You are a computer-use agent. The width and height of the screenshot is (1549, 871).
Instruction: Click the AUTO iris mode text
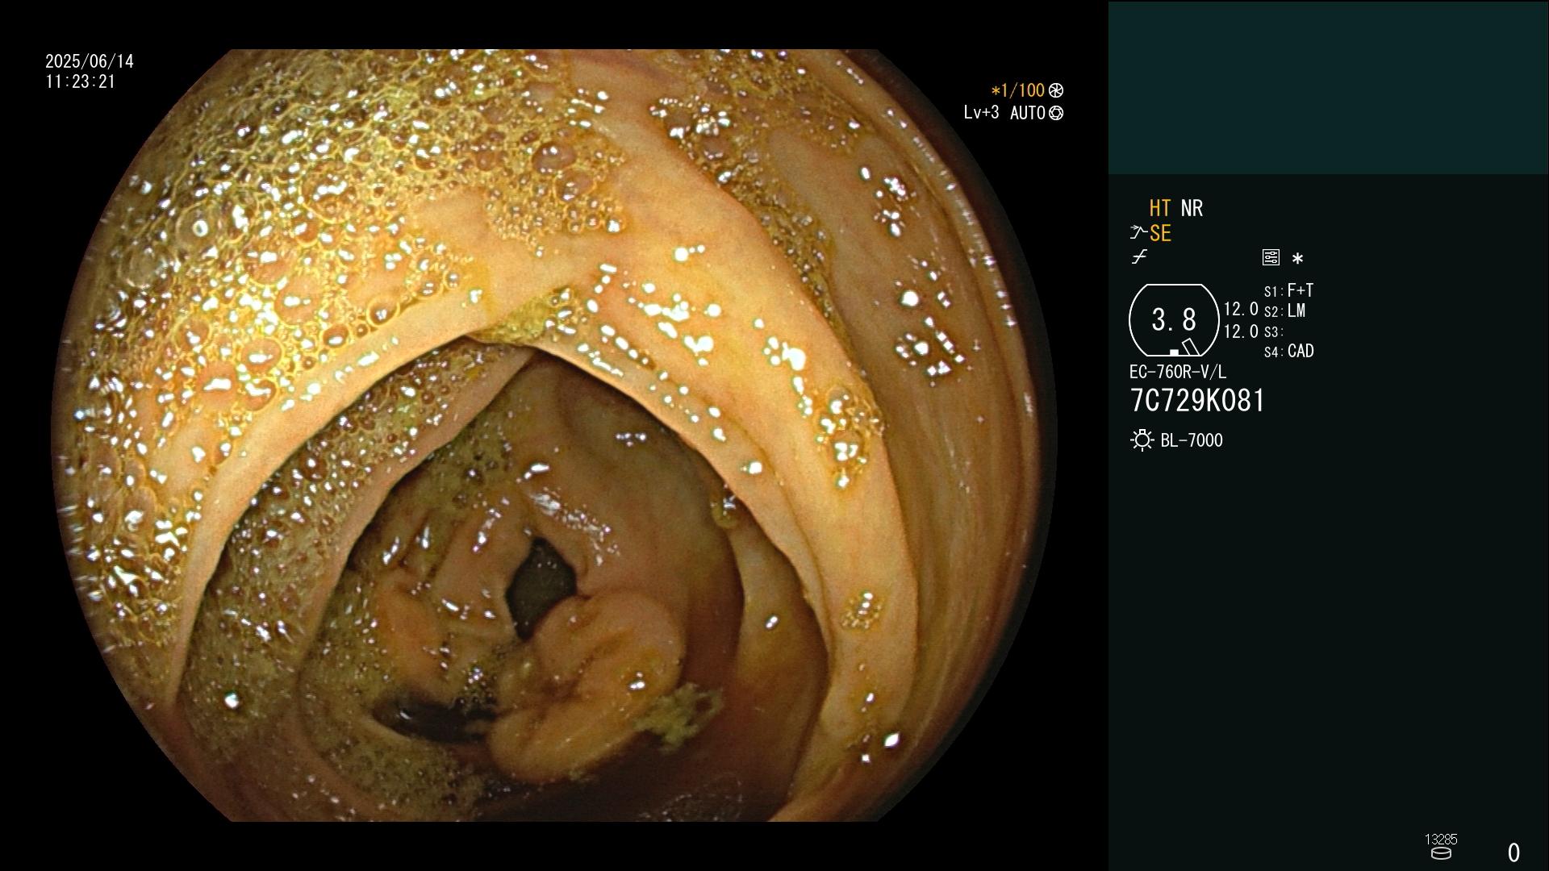(1027, 113)
